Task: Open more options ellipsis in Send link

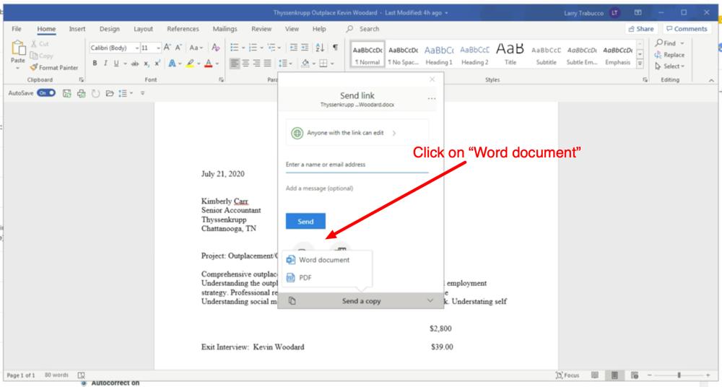Action: click(x=432, y=99)
